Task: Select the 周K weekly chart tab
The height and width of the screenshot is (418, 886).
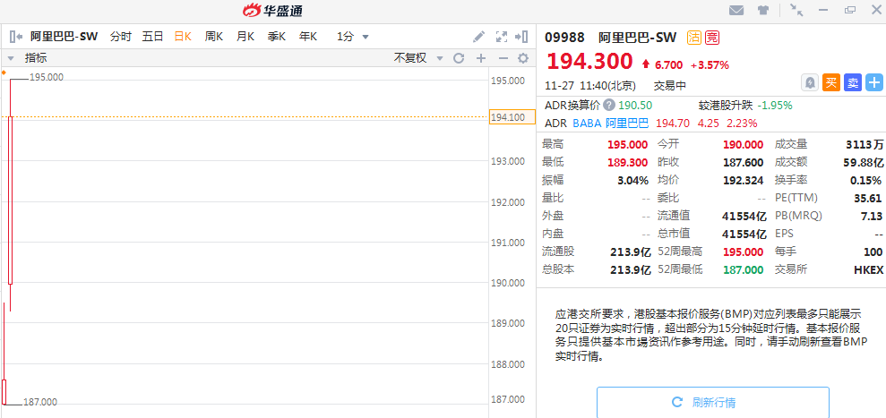Action: [x=213, y=37]
